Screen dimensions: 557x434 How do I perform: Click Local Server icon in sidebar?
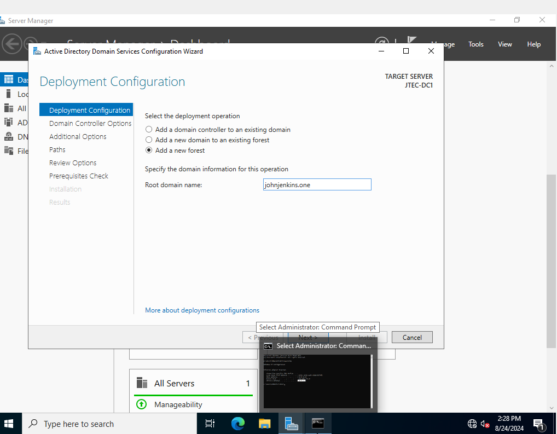pos(9,94)
